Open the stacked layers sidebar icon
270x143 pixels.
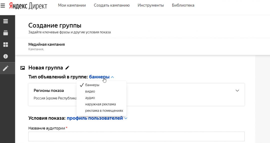coord(5,33)
